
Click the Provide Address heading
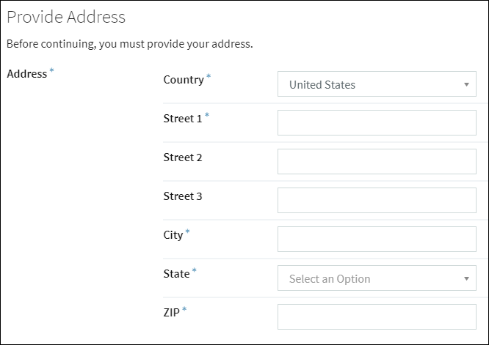pos(66,17)
